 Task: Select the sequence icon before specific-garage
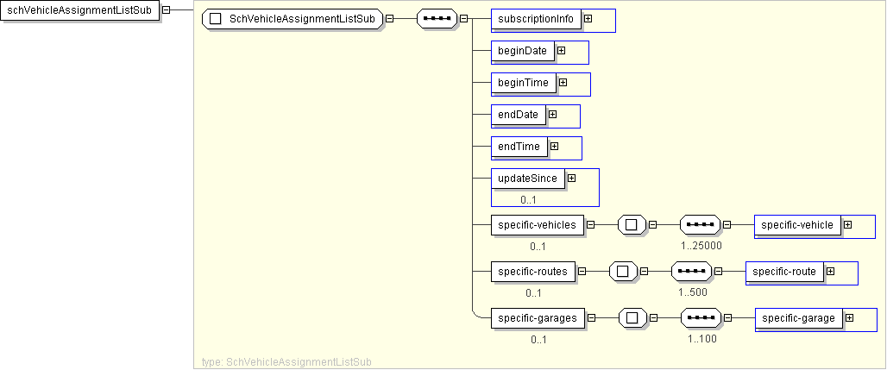point(700,318)
